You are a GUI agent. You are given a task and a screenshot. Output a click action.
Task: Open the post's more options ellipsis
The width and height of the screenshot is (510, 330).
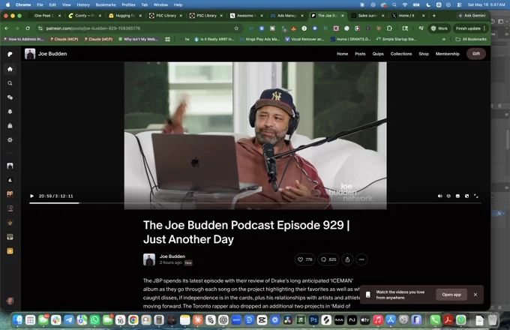pyautogui.click(x=361, y=259)
